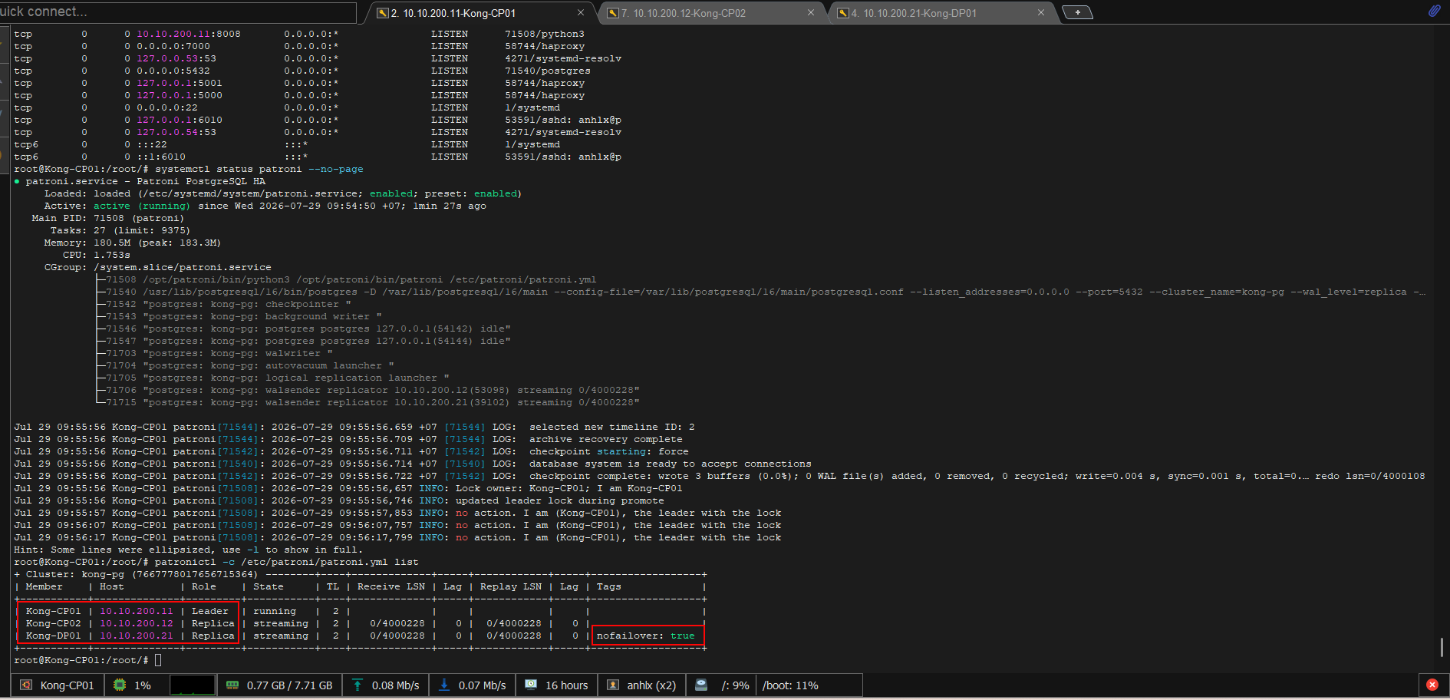The image size is (1450, 700).
Task: Click 'Lock owner: Kong-CP01; I am Kong-CP01' log
Action: point(568,488)
